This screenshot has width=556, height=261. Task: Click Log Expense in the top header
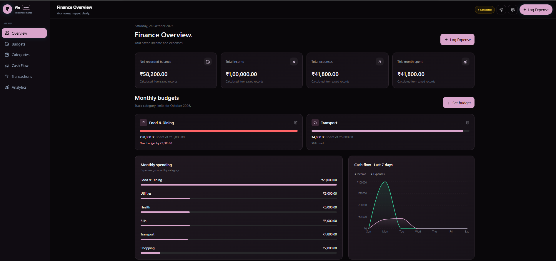click(536, 10)
